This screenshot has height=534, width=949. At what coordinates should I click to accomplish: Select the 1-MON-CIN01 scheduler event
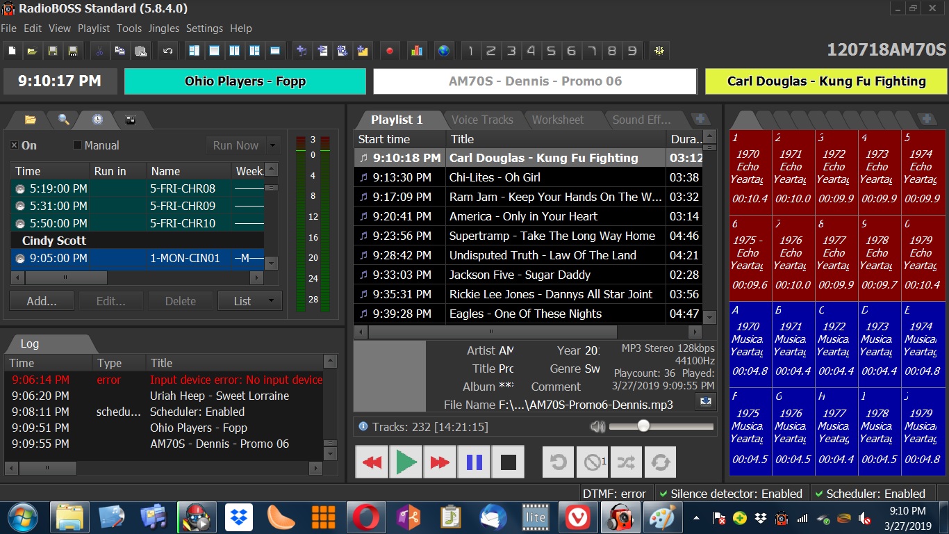pos(138,258)
